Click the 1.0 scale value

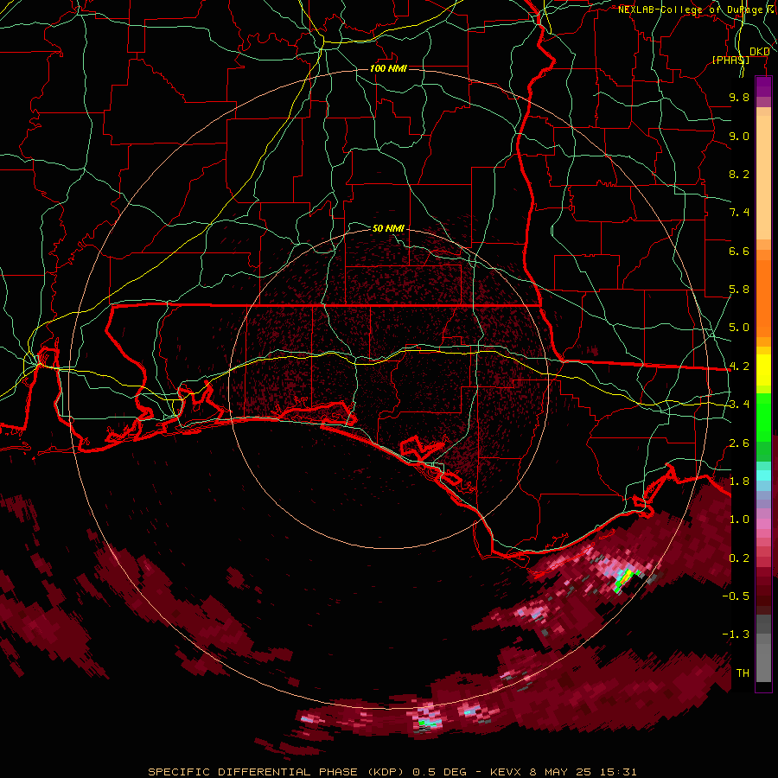click(739, 520)
